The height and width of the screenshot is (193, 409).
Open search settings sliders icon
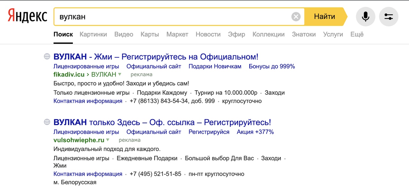click(389, 17)
